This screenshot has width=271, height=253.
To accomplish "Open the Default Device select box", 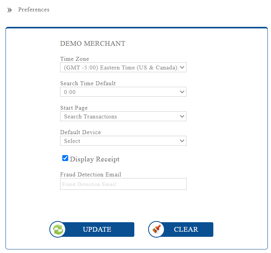I will (123, 141).
